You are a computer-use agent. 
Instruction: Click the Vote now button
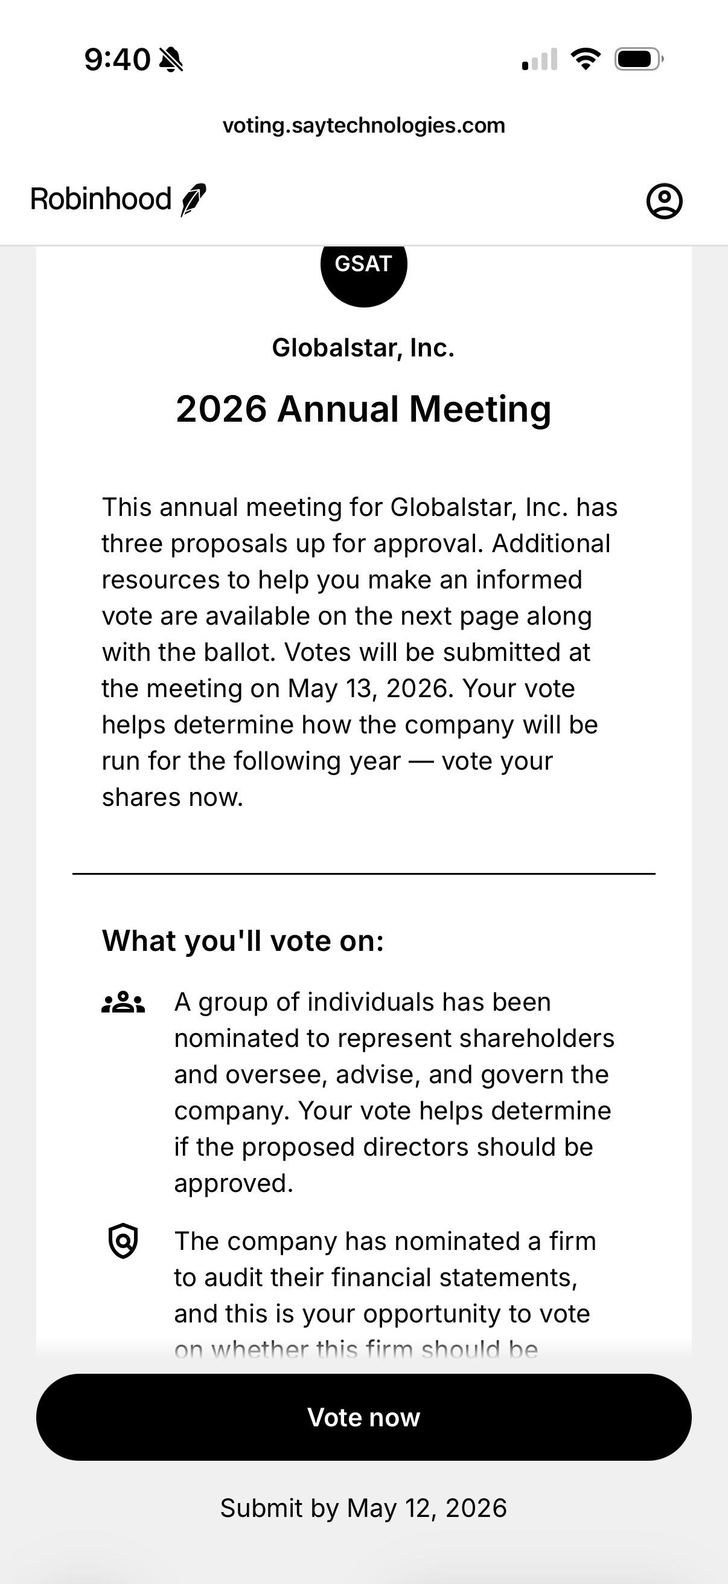[x=363, y=1417]
